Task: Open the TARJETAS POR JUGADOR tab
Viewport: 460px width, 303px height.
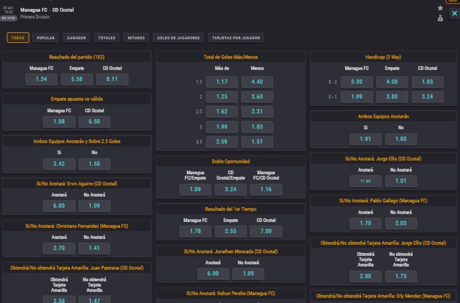Action: (236, 38)
